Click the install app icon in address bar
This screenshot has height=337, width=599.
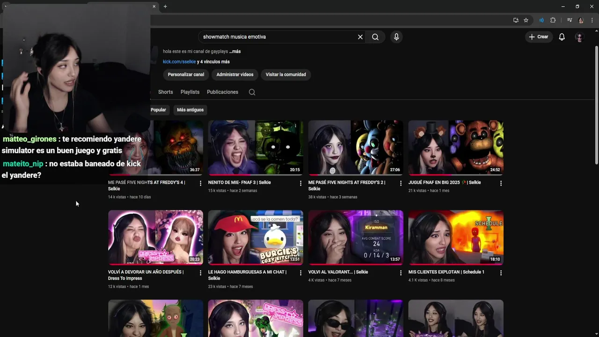tap(516, 20)
